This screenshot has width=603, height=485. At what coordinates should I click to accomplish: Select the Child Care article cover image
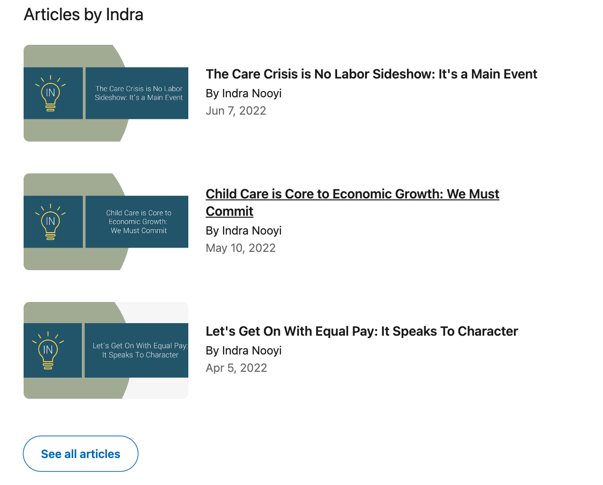(x=106, y=222)
